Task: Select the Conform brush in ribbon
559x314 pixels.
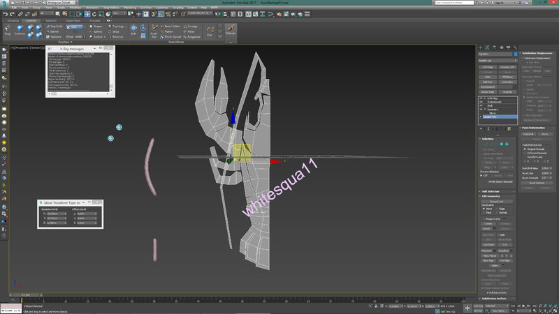Action: tap(20, 30)
